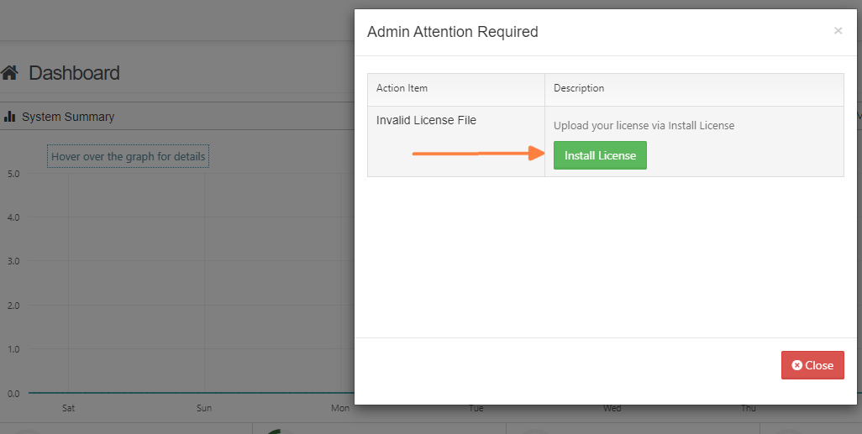Click the Dashboard home icon
862x434 pixels.
(10, 73)
